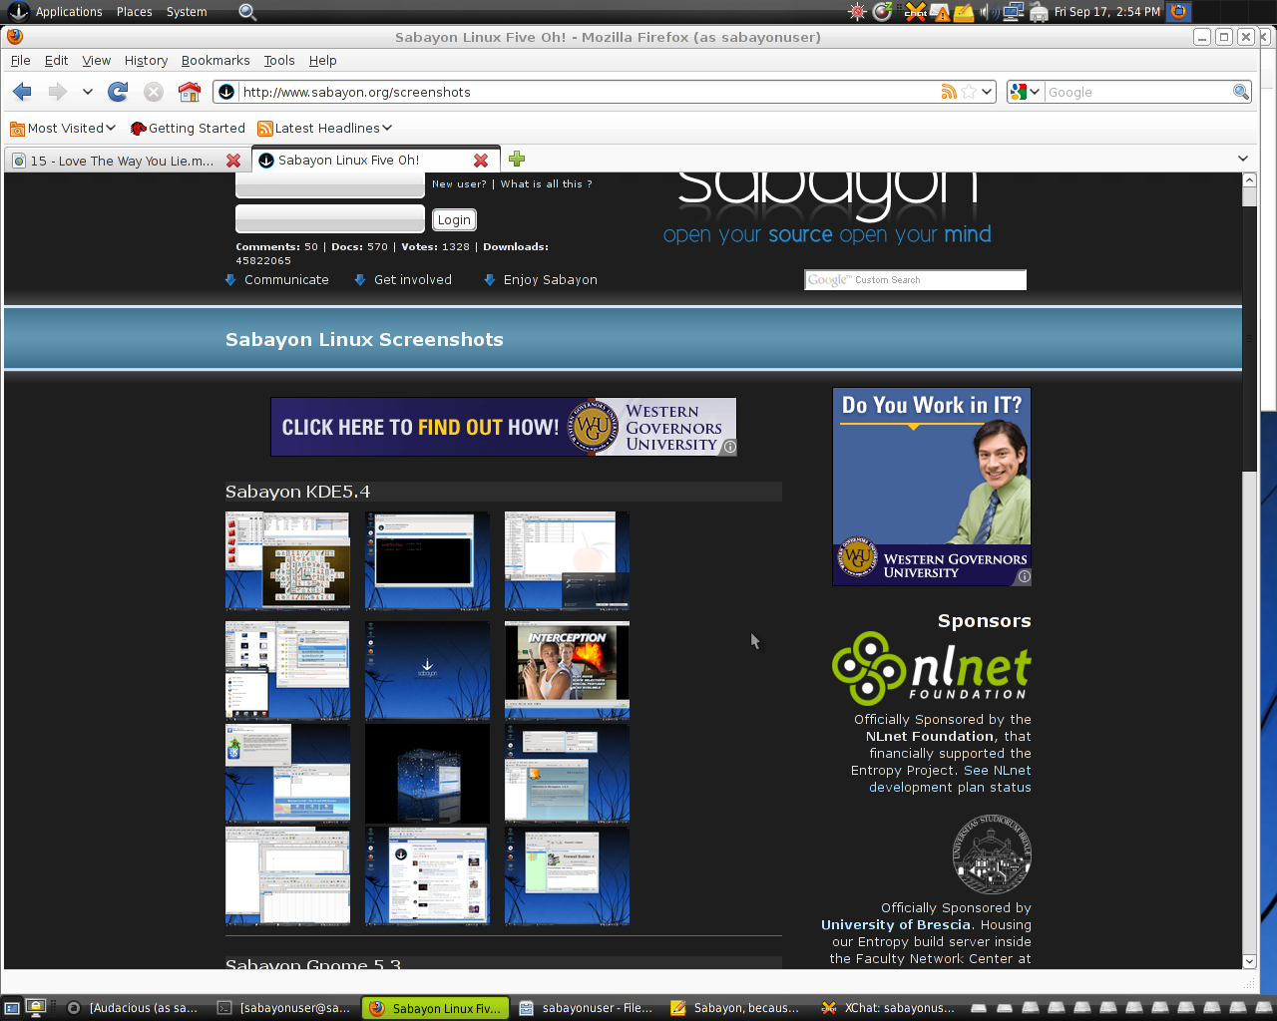1277x1021 pixels.
Task: Open the recent pages history dropdown arrow
Action: (x=88, y=92)
